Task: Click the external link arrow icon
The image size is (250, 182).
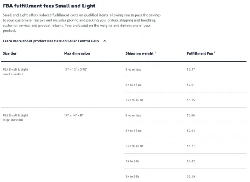Action: (104, 41)
